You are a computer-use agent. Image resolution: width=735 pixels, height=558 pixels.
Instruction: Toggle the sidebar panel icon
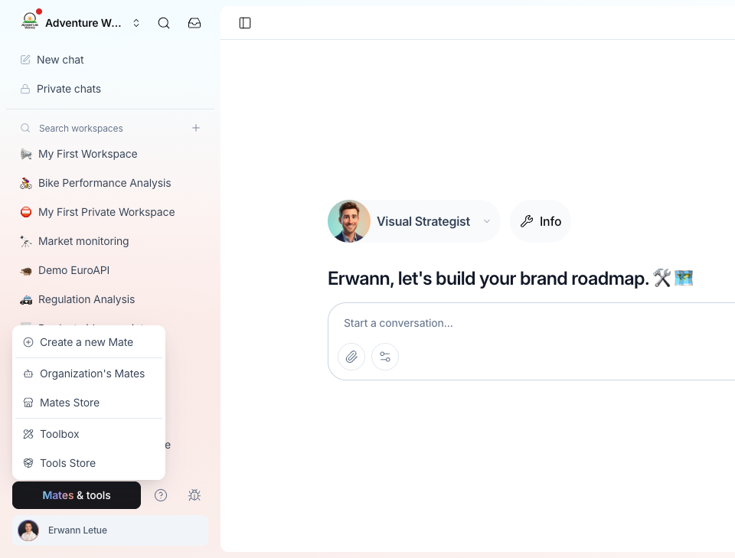pyautogui.click(x=245, y=23)
